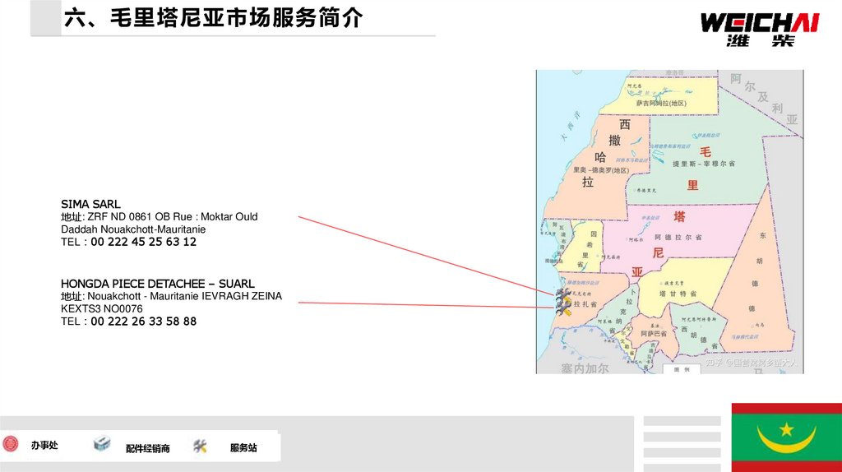Image resolution: width=842 pixels, height=472 pixels.
Task: Click the Mauritania map image
Action: (669, 222)
